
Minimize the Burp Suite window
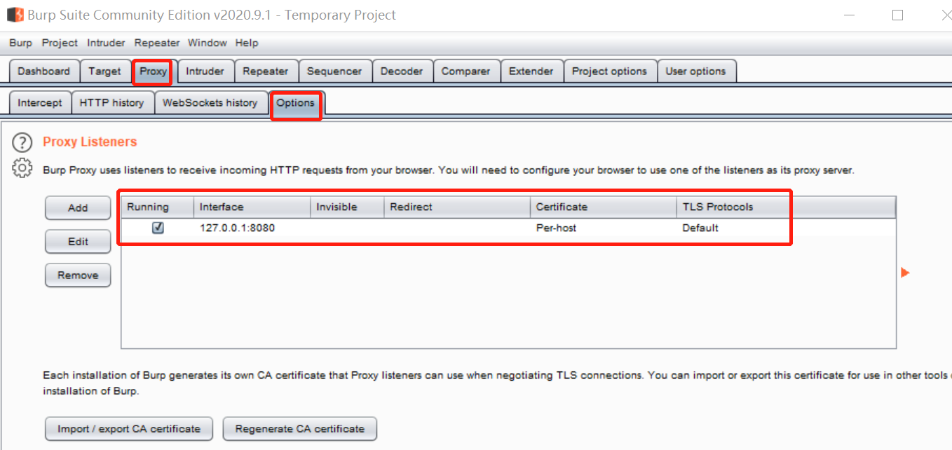coord(848,15)
